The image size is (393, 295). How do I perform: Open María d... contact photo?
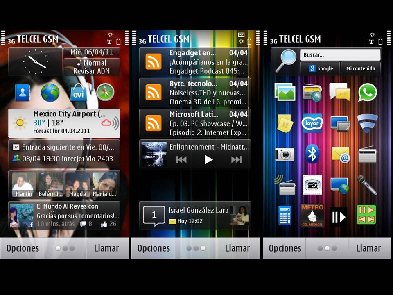point(104,185)
